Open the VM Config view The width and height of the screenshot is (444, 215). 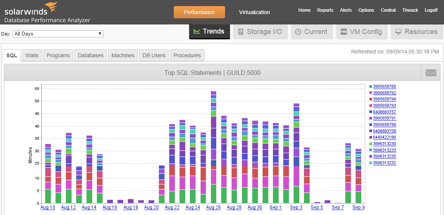coord(361,32)
